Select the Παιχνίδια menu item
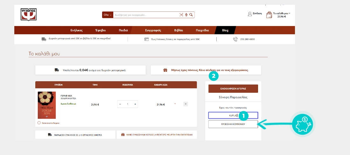Image resolution: width=350 pixels, height=155 pixels. [202, 30]
